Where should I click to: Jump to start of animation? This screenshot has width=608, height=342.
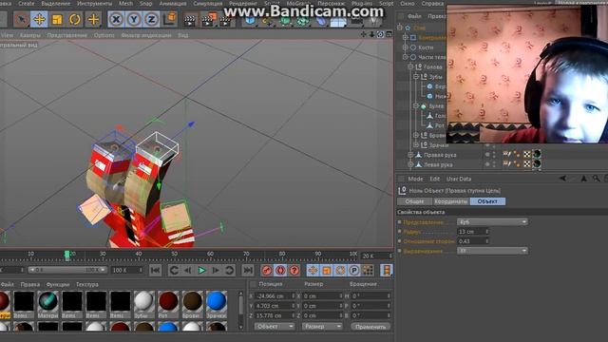pyautogui.click(x=155, y=270)
